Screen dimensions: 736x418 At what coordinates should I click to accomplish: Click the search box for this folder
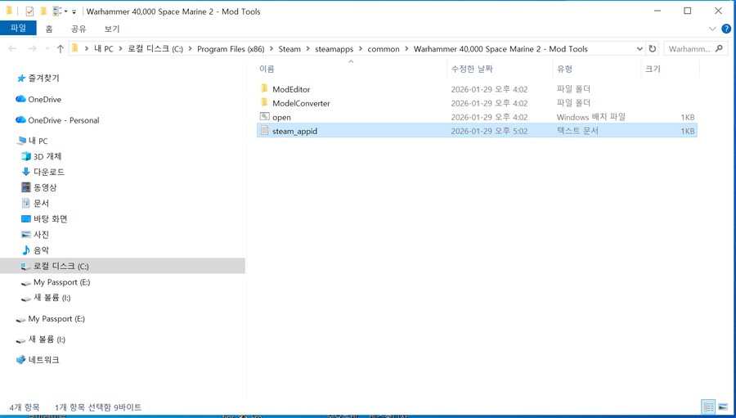pyautogui.click(x=690, y=49)
